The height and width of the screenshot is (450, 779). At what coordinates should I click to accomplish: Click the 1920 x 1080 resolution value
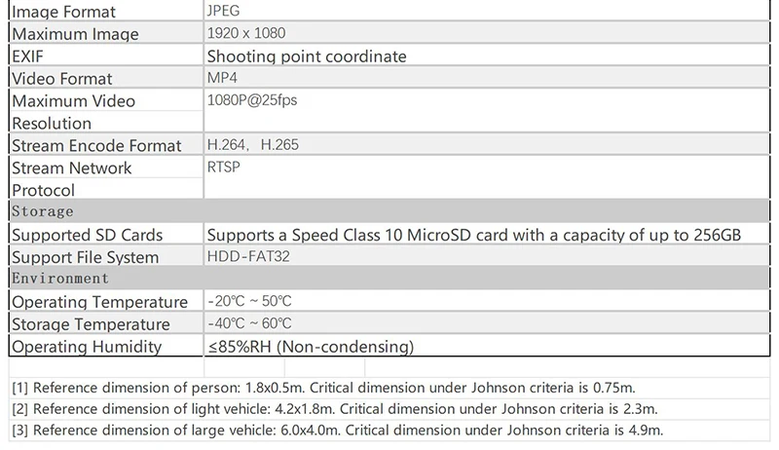point(246,33)
